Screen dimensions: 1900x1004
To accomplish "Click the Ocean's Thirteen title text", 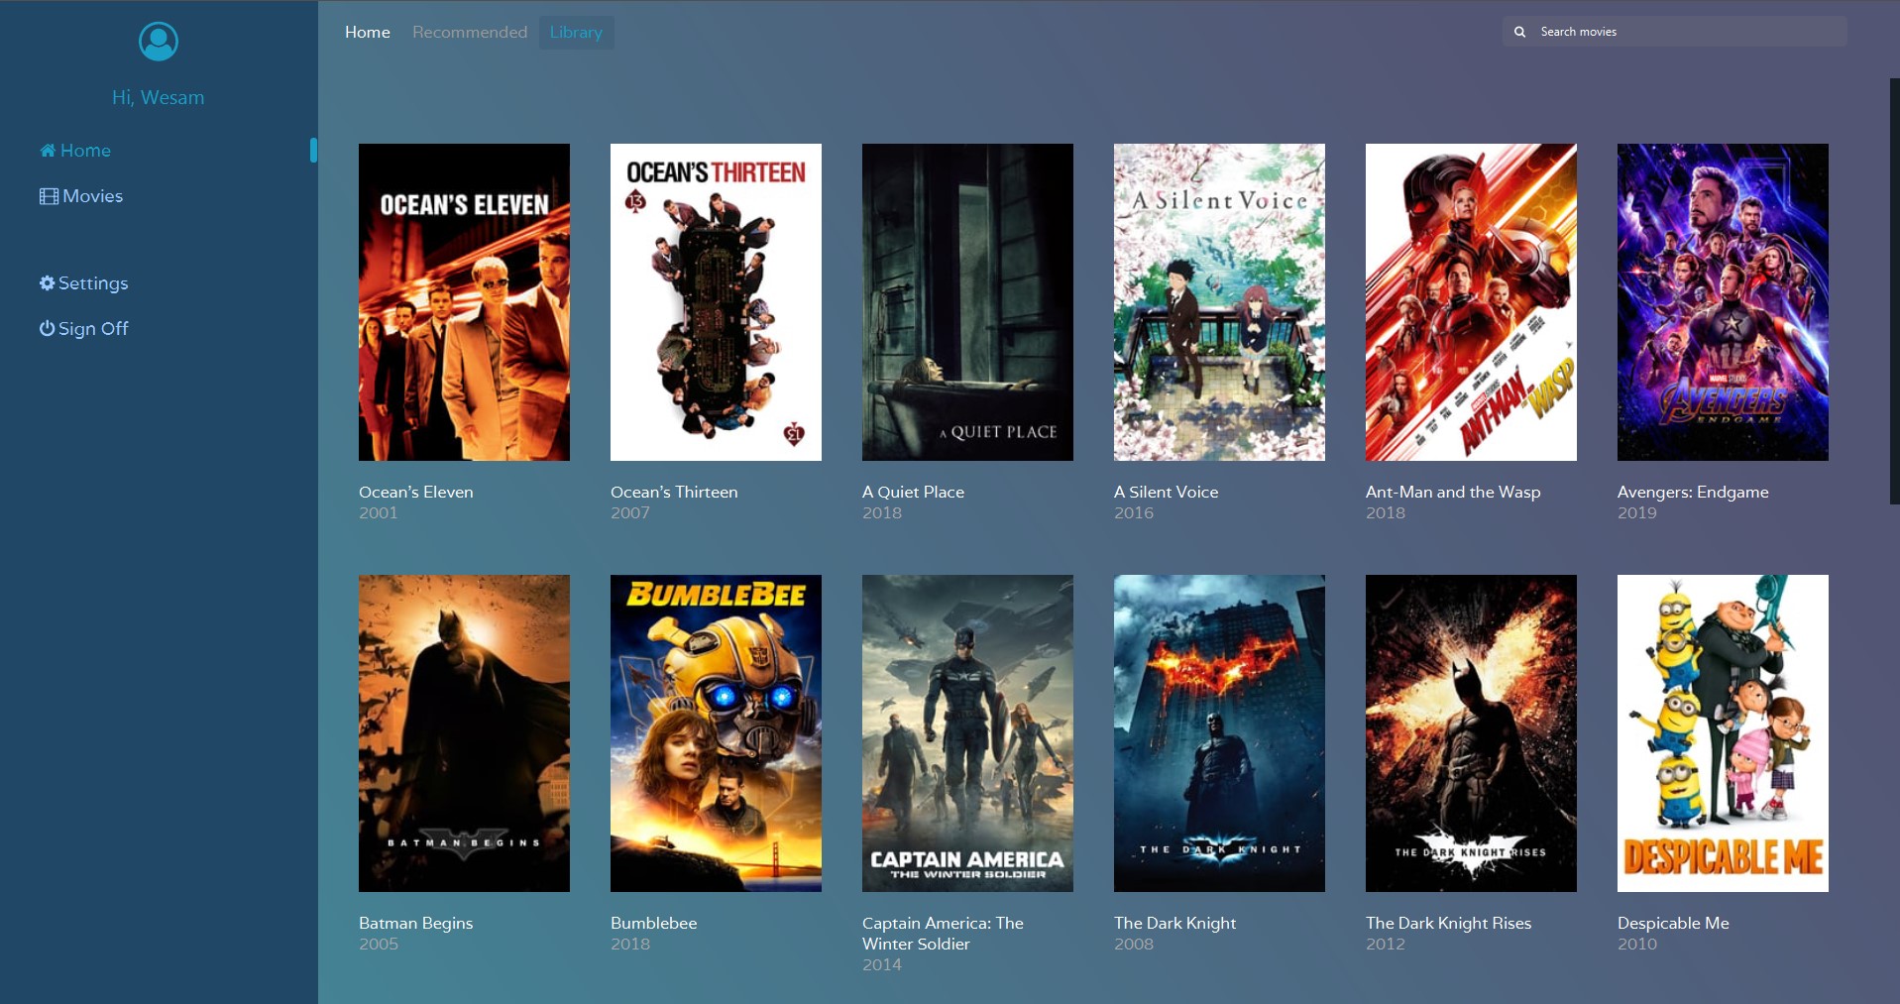I will [674, 492].
